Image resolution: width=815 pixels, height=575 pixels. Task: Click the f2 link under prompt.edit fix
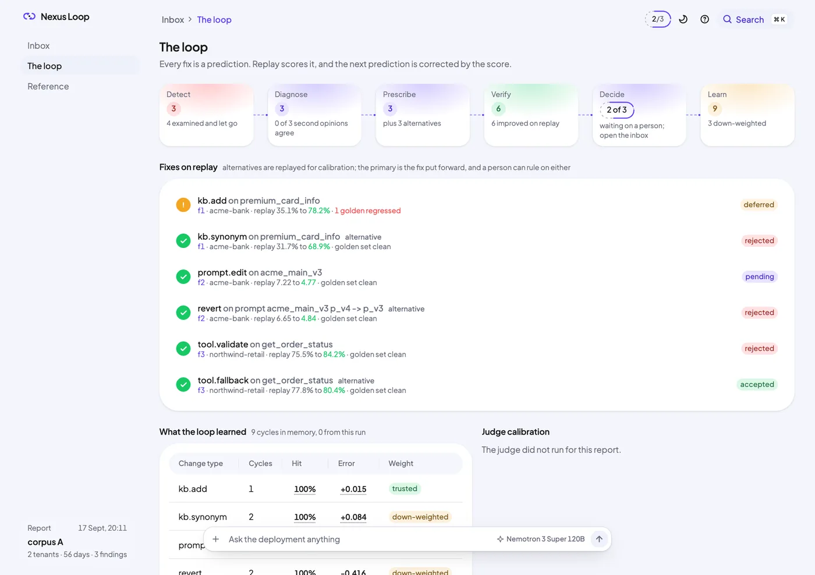coord(201,283)
